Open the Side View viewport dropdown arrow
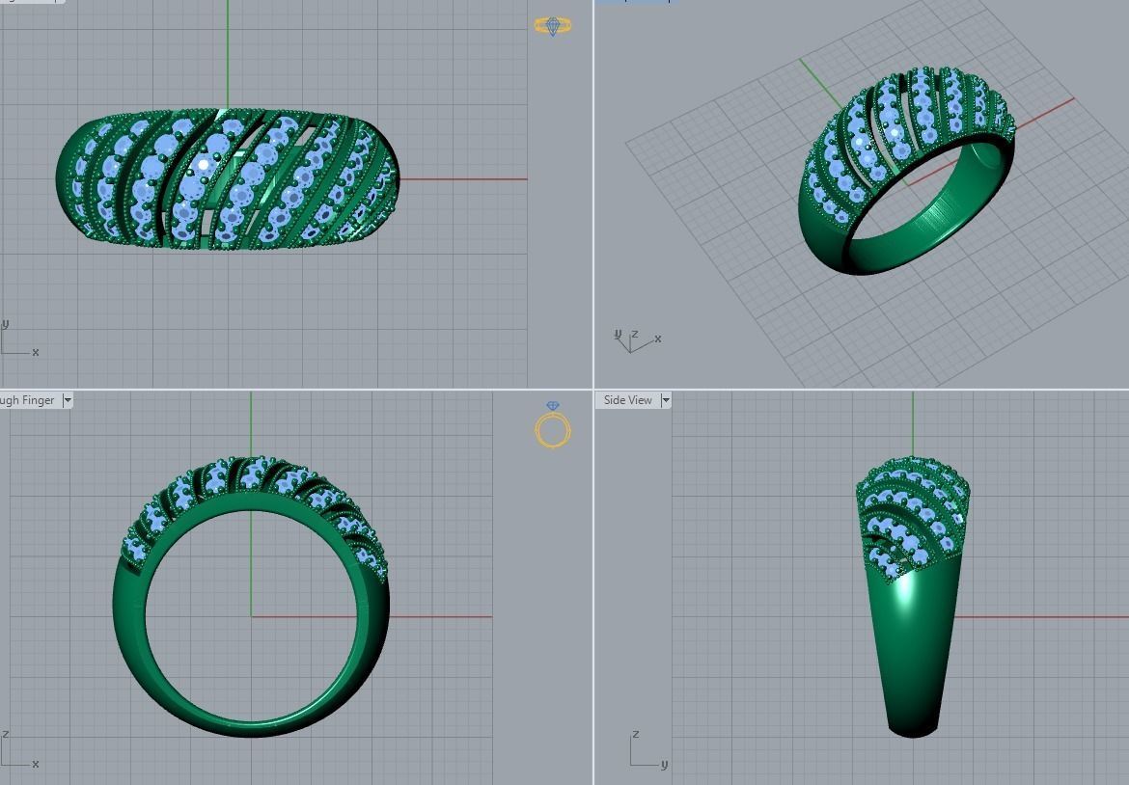This screenshot has width=1129, height=785. 665,400
